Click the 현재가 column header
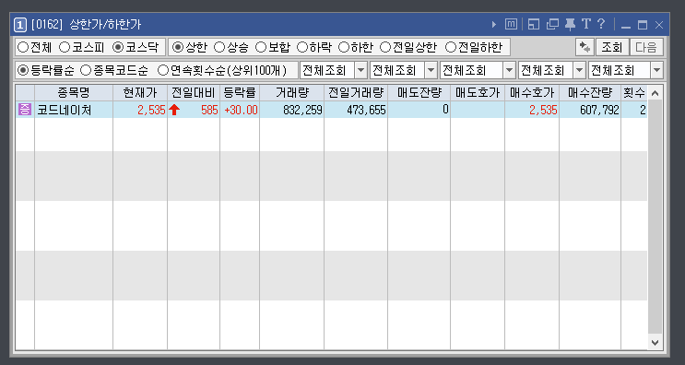Viewport: 685px width, 365px height. point(140,92)
